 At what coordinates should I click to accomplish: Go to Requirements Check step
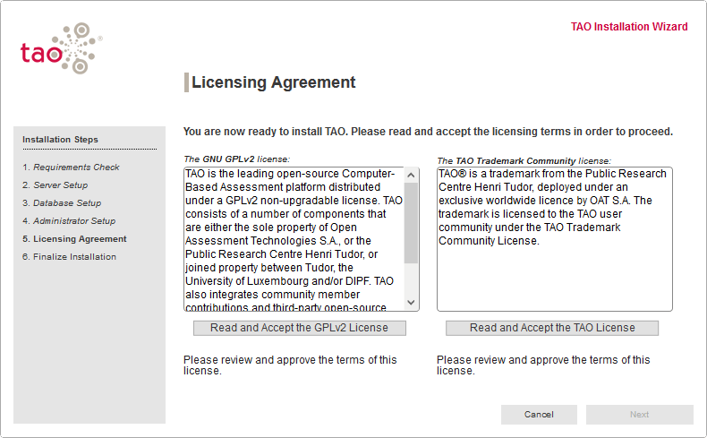tap(72, 167)
